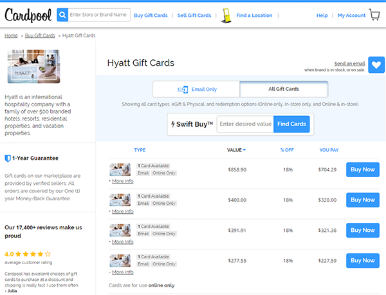
Task: Click the Home breadcrumb link
Action: [x=11, y=35]
